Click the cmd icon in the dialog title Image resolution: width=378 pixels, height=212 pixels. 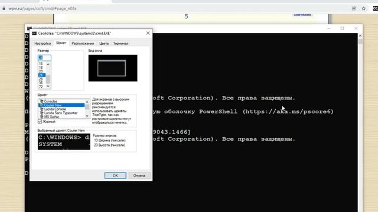point(34,34)
